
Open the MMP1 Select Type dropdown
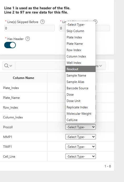click(81, 137)
